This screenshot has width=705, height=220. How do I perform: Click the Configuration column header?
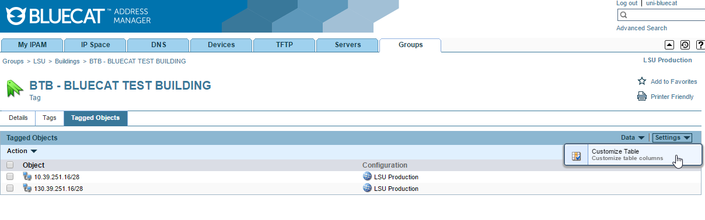(385, 165)
